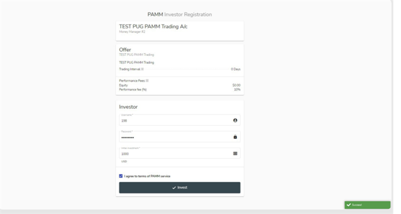This screenshot has height=214, width=401.
Task: Open the Performance Fees info icon
Action: point(147,81)
